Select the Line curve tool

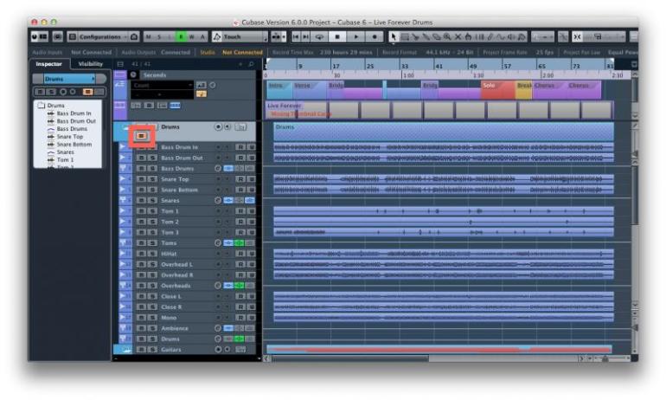click(x=501, y=37)
